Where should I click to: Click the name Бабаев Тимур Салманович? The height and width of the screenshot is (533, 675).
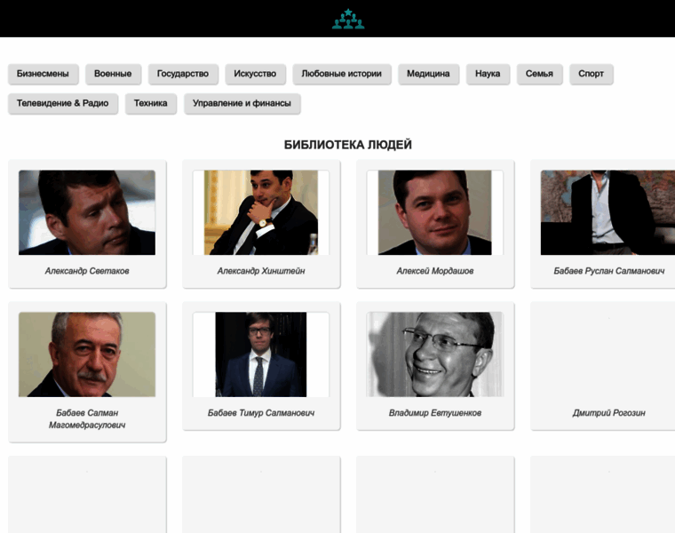tap(261, 413)
